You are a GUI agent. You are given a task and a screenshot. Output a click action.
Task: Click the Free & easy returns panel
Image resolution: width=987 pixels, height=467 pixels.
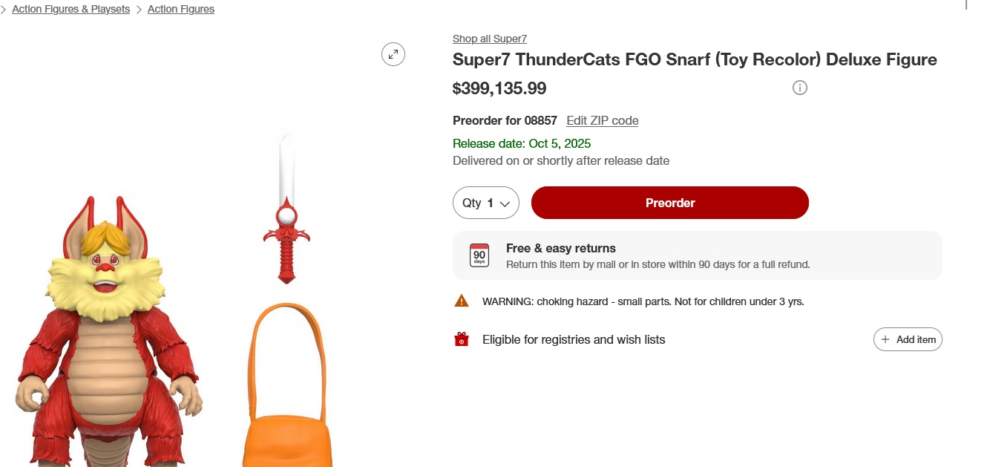pyautogui.click(x=697, y=255)
